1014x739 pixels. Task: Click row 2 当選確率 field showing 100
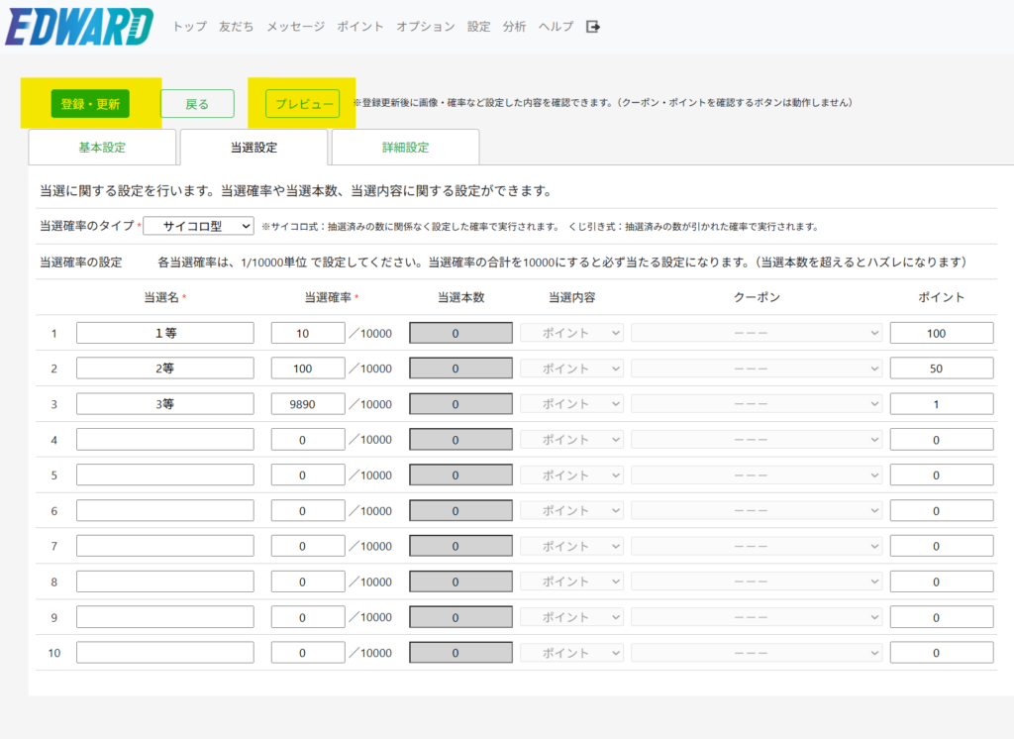point(308,369)
